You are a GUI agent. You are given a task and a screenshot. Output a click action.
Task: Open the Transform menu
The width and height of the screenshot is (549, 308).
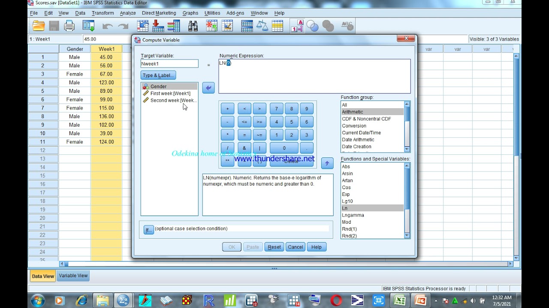[x=103, y=13]
